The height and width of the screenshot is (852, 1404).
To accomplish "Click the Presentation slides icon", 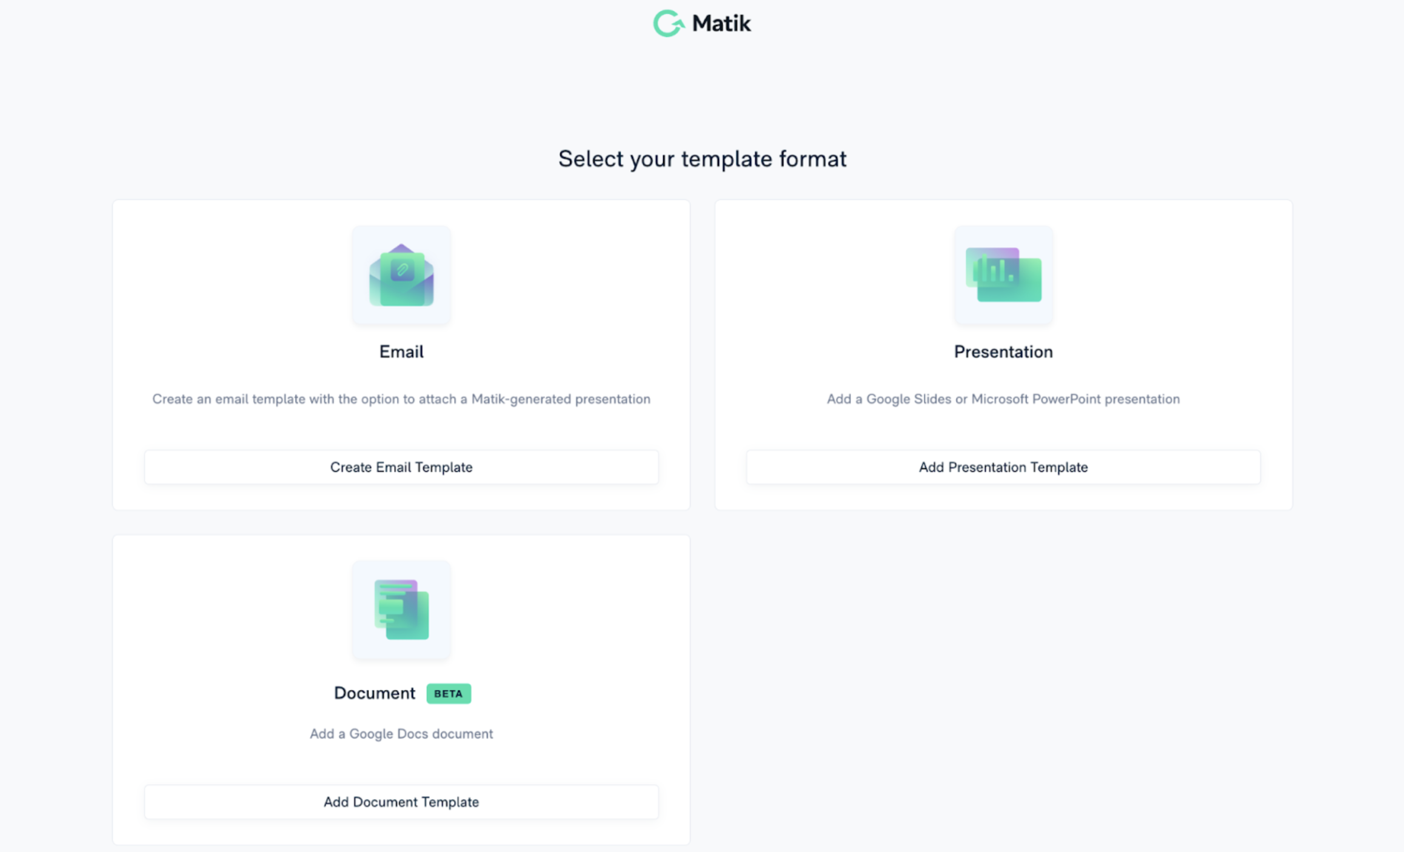I will (x=1003, y=275).
